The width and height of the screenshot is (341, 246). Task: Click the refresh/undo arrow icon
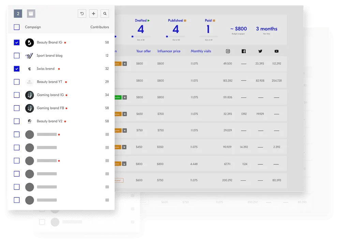click(82, 14)
